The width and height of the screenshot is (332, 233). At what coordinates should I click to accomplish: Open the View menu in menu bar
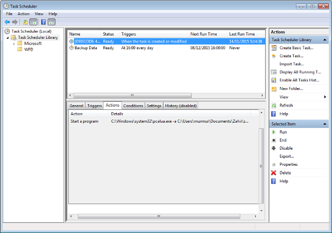[39, 14]
